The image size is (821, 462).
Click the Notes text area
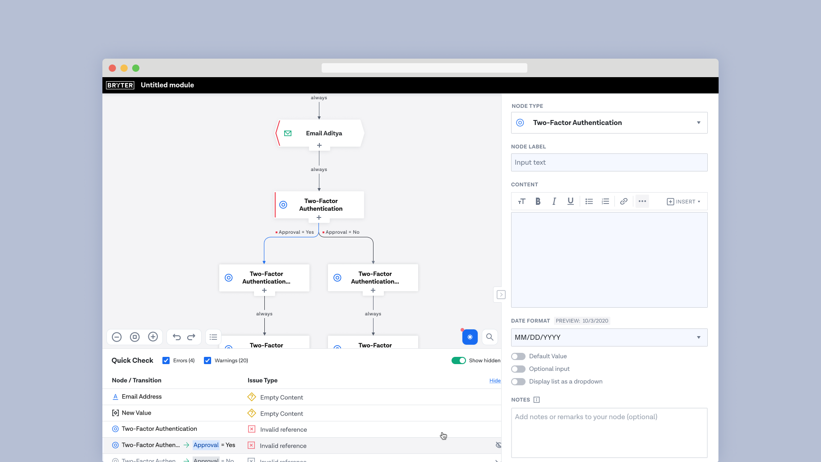pyautogui.click(x=609, y=433)
